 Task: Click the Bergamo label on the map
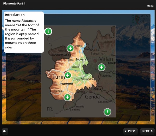click(x=97, y=54)
